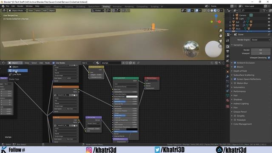This screenshot has width=272, height=153.
Task: Add a new workspace with the plus icon
Action: pyautogui.click(x=162, y=7)
